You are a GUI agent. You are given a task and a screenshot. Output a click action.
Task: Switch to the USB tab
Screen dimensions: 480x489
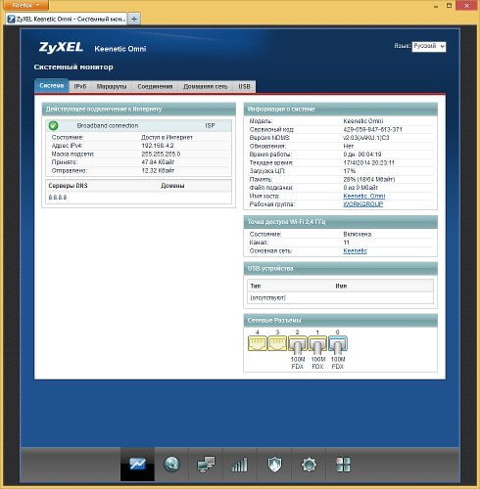pos(244,86)
